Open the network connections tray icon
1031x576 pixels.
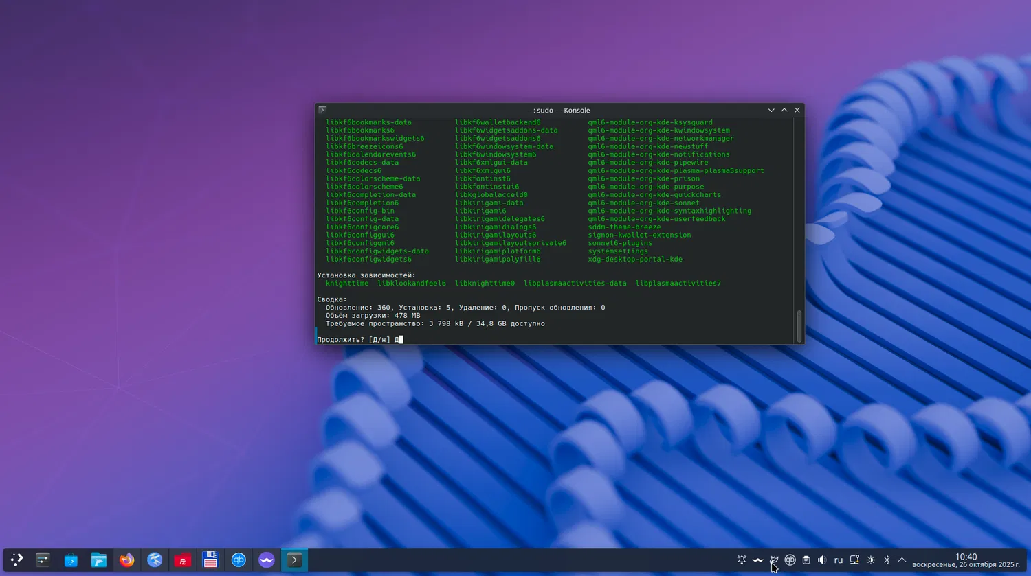point(854,560)
